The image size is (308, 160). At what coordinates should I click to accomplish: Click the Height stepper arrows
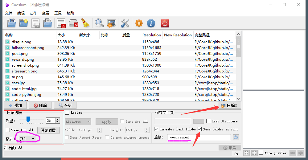click(146, 130)
